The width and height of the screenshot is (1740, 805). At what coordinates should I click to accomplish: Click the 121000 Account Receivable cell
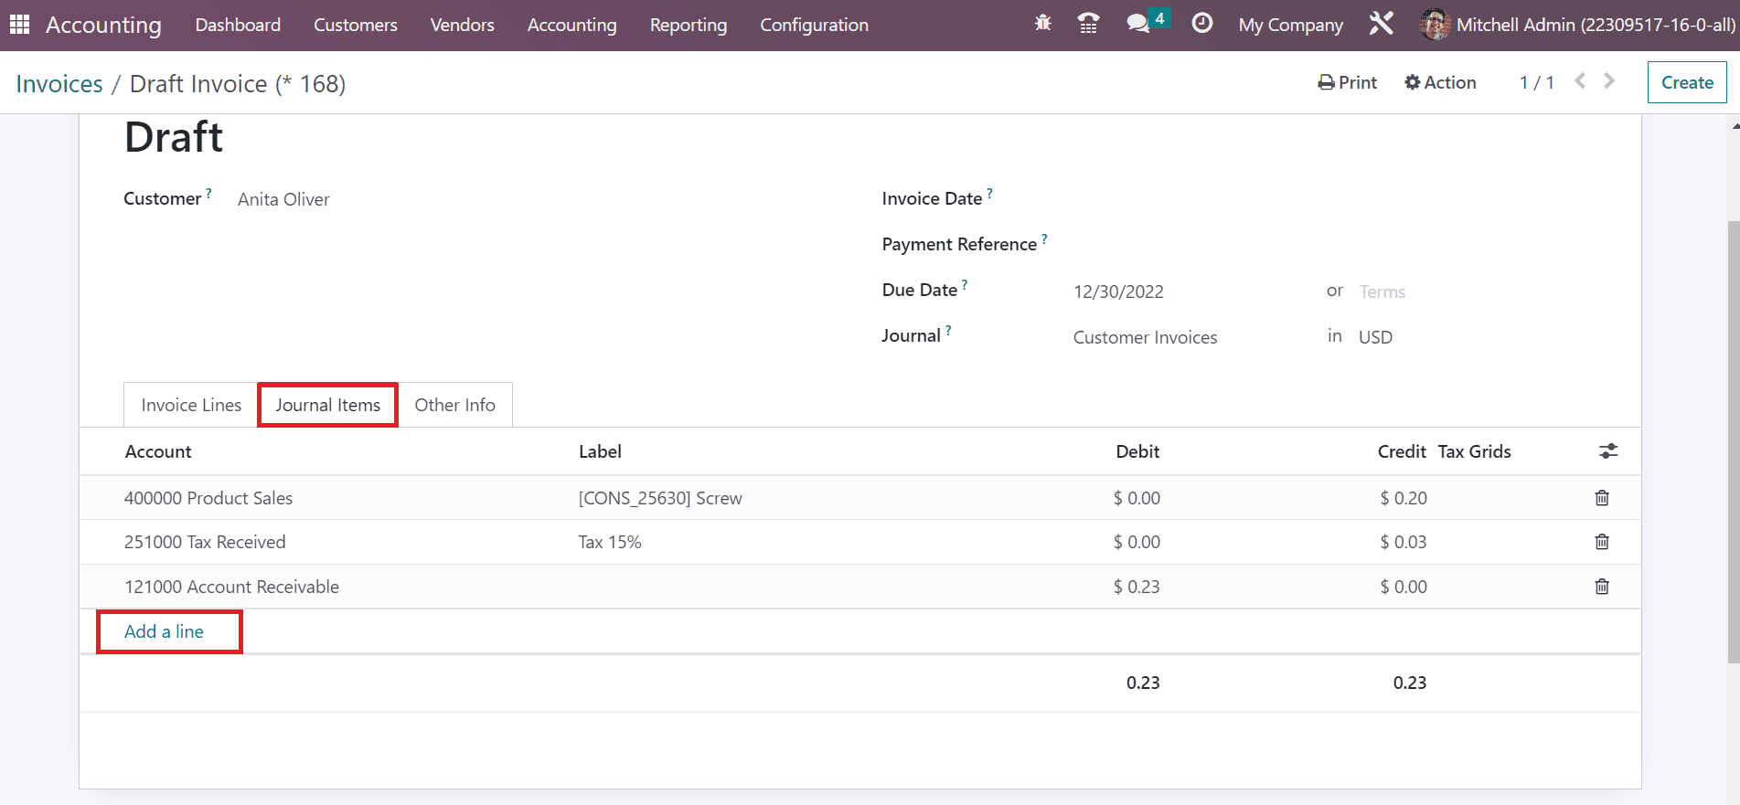(x=231, y=587)
